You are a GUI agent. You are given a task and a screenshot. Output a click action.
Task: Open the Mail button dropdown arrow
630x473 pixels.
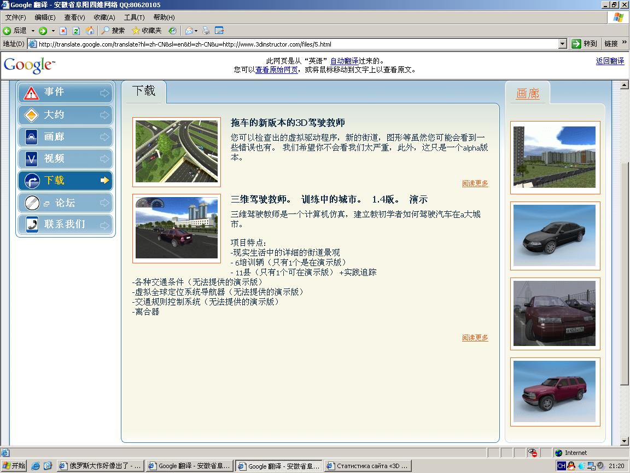pyautogui.click(x=196, y=31)
